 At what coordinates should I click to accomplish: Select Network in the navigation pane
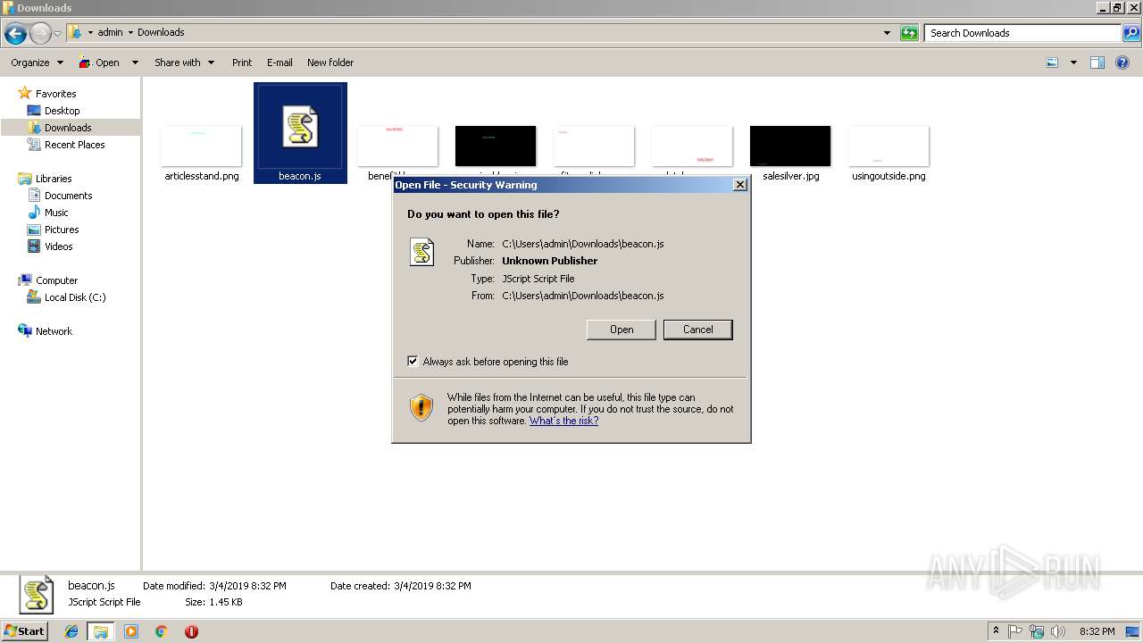tap(54, 331)
